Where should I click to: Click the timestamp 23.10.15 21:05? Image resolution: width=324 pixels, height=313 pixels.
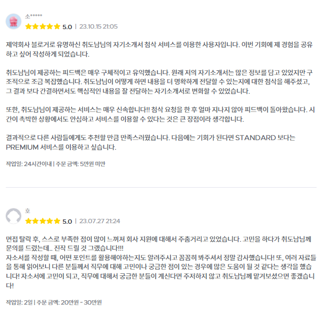[x=98, y=26]
